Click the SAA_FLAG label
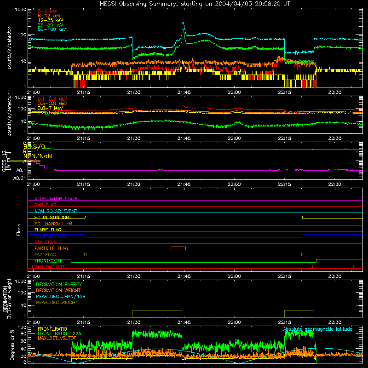Screen dimensions: 368x368 tap(45, 242)
